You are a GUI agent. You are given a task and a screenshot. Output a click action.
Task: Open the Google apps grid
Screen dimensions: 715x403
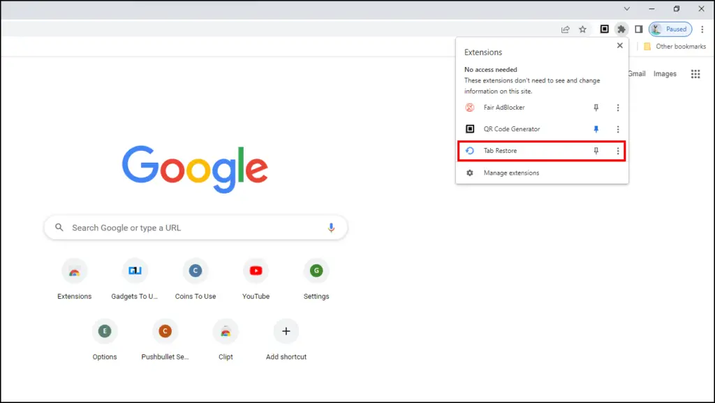695,74
